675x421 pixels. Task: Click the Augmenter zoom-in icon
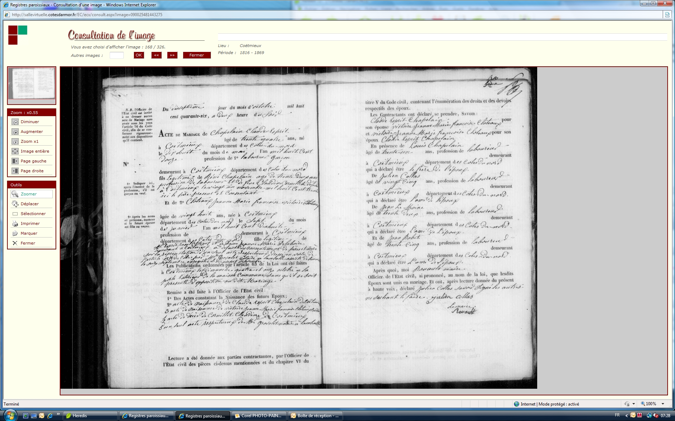[15, 132]
